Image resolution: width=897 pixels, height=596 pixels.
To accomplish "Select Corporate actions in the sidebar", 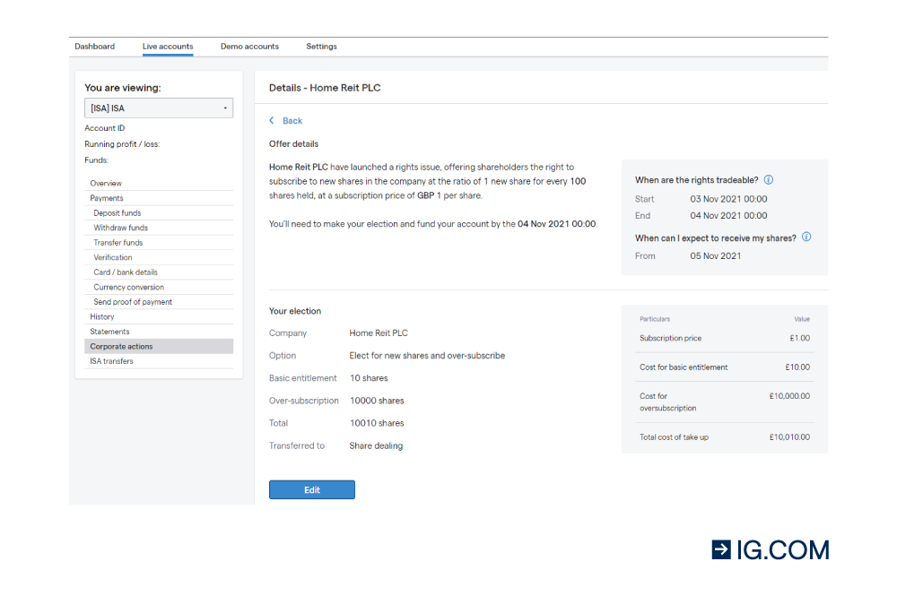I will [159, 346].
